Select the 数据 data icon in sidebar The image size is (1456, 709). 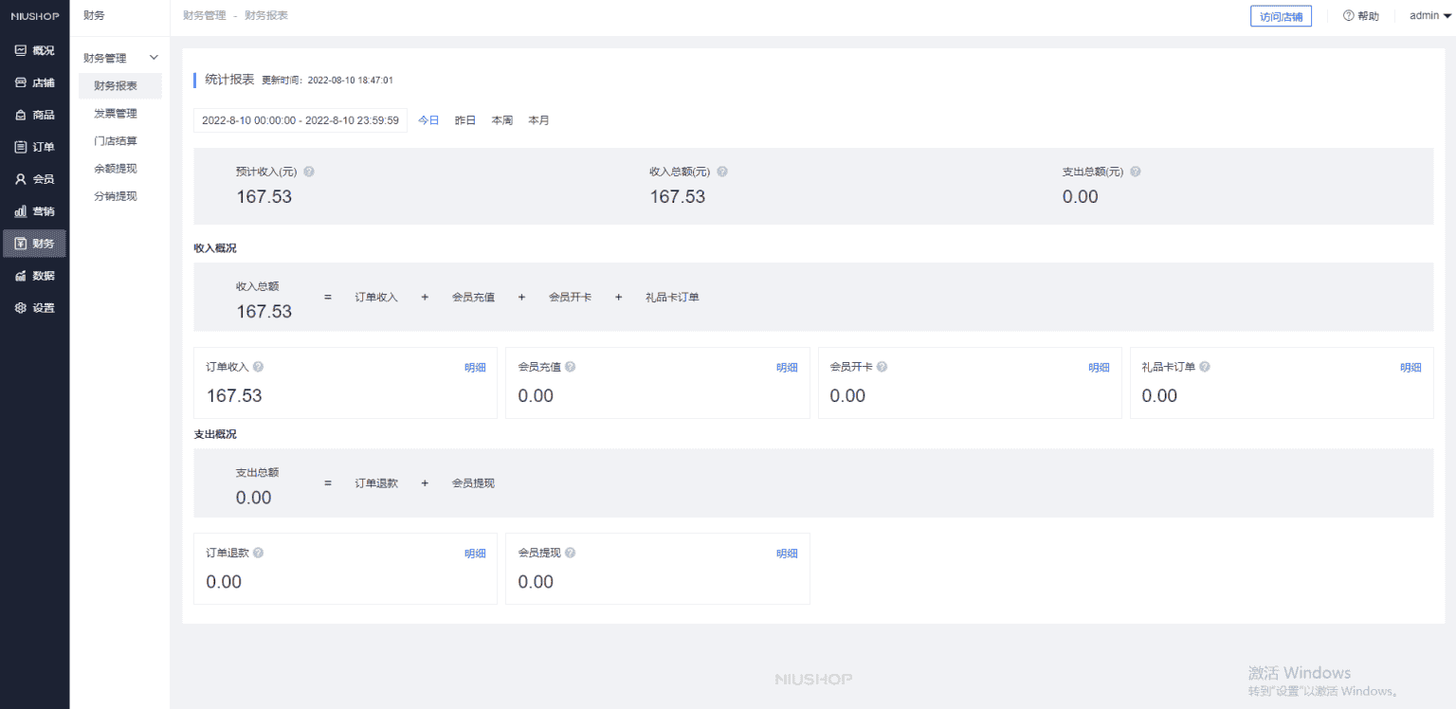(21, 276)
